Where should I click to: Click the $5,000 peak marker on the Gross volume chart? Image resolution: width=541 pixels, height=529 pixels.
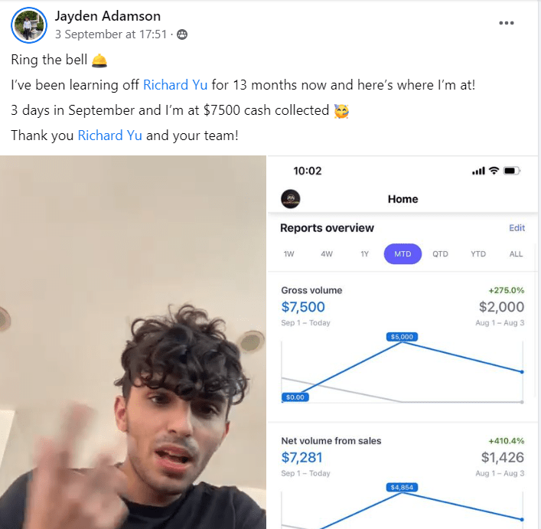[402, 337]
